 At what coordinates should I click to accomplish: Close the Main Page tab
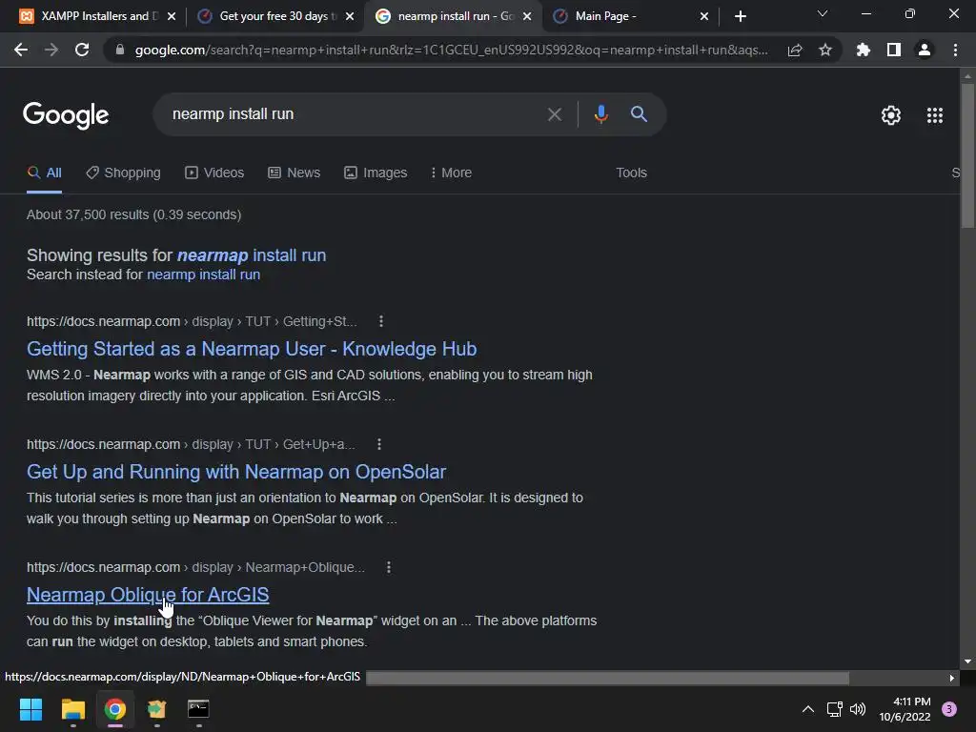click(704, 16)
